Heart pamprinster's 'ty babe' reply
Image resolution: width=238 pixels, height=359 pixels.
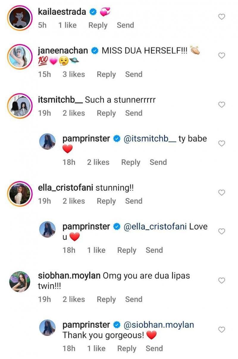coord(222,143)
